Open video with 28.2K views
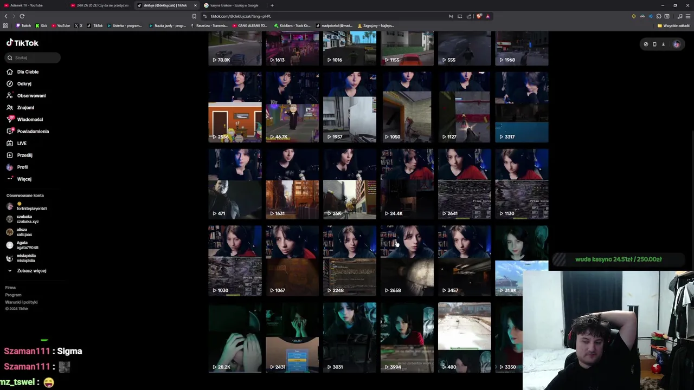This screenshot has height=390, width=694. click(x=235, y=337)
